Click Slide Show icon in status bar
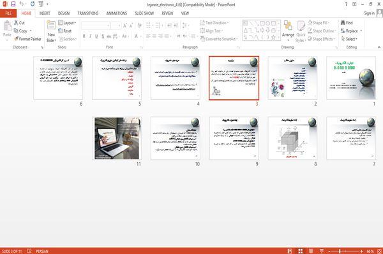The width and height of the screenshot is (383, 254). coord(322,251)
